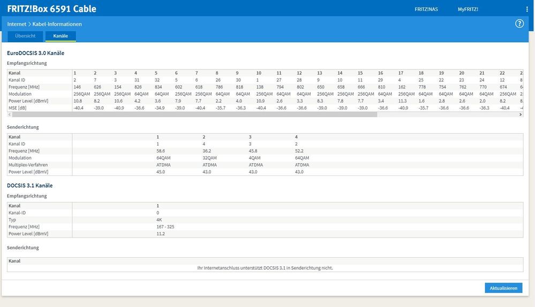Image resolution: width=535 pixels, height=307 pixels.
Task: Switch to the Übersicht tab
Action: 25,36
